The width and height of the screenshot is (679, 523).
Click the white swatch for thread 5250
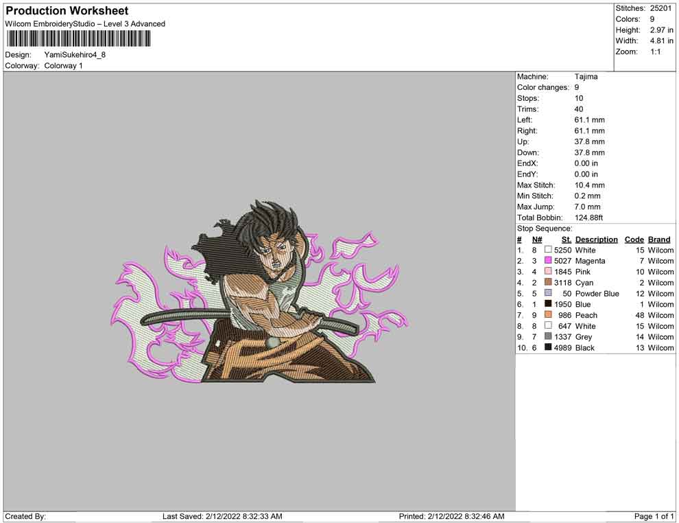click(x=548, y=250)
